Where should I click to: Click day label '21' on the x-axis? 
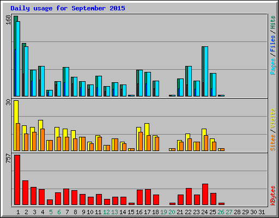[180, 212]
